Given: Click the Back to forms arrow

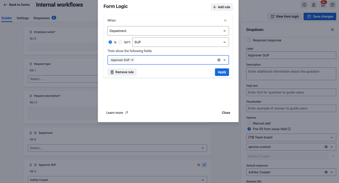Looking at the screenshot, I should pyautogui.click(x=5, y=5).
